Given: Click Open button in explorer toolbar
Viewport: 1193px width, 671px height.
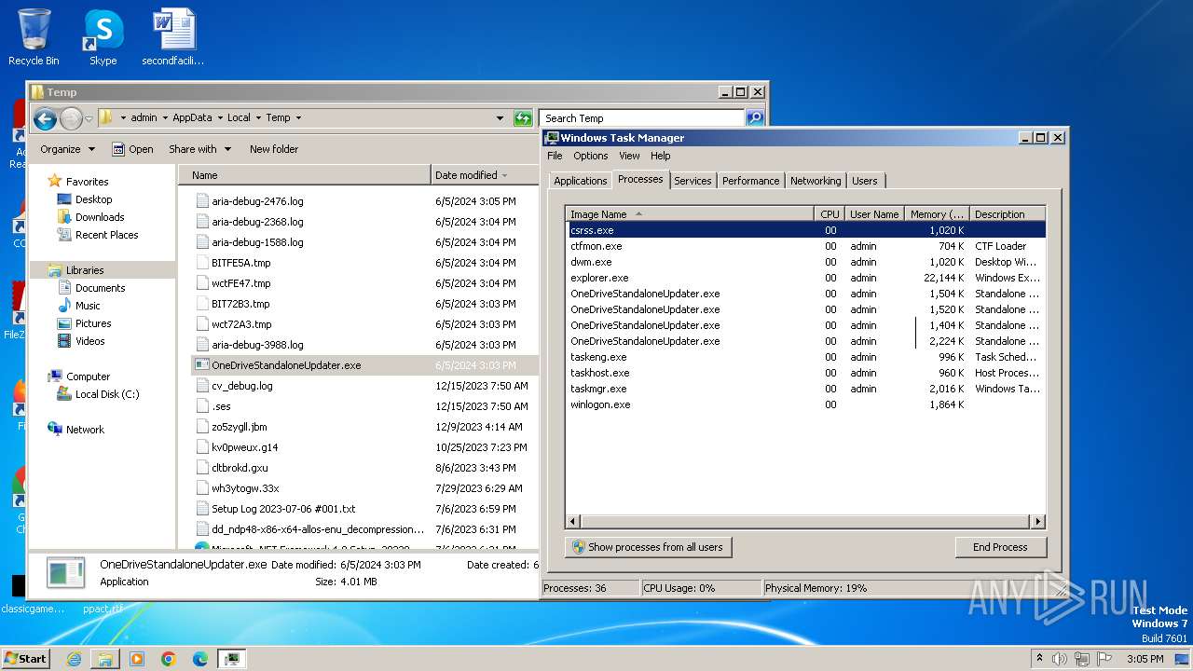Looking at the screenshot, I should (132, 149).
